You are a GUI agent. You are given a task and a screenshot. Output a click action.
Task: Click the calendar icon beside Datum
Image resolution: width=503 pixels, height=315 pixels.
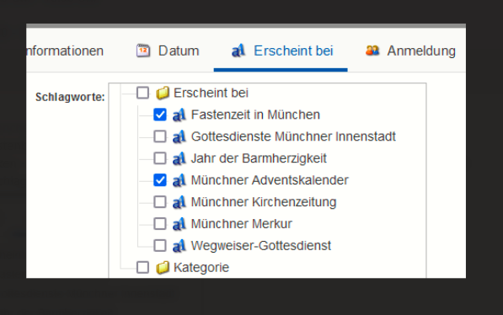click(x=143, y=51)
